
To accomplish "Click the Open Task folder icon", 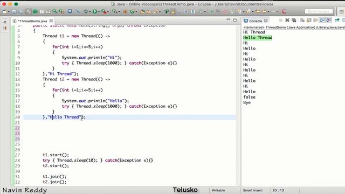I will pos(149,11).
